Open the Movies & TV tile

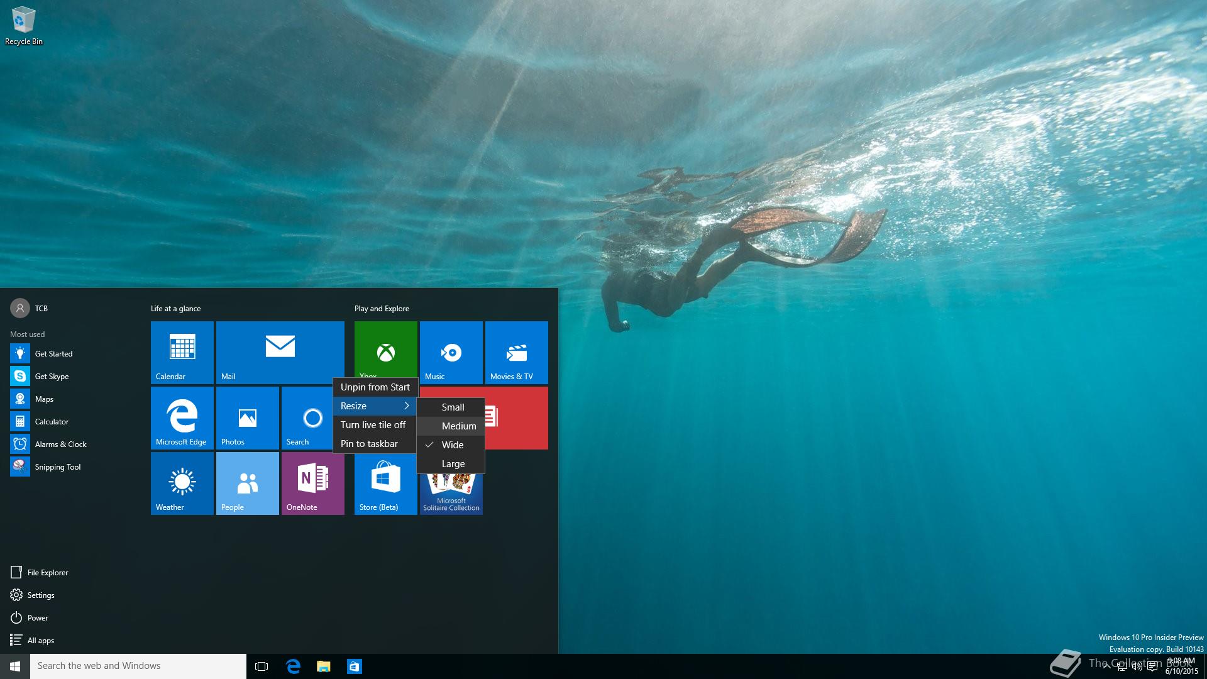click(x=517, y=353)
